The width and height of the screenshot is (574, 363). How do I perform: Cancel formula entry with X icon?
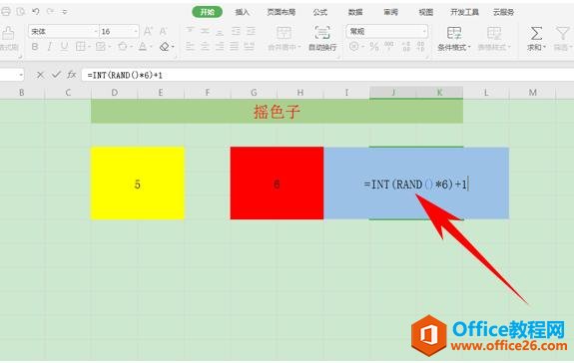[40, 75]
